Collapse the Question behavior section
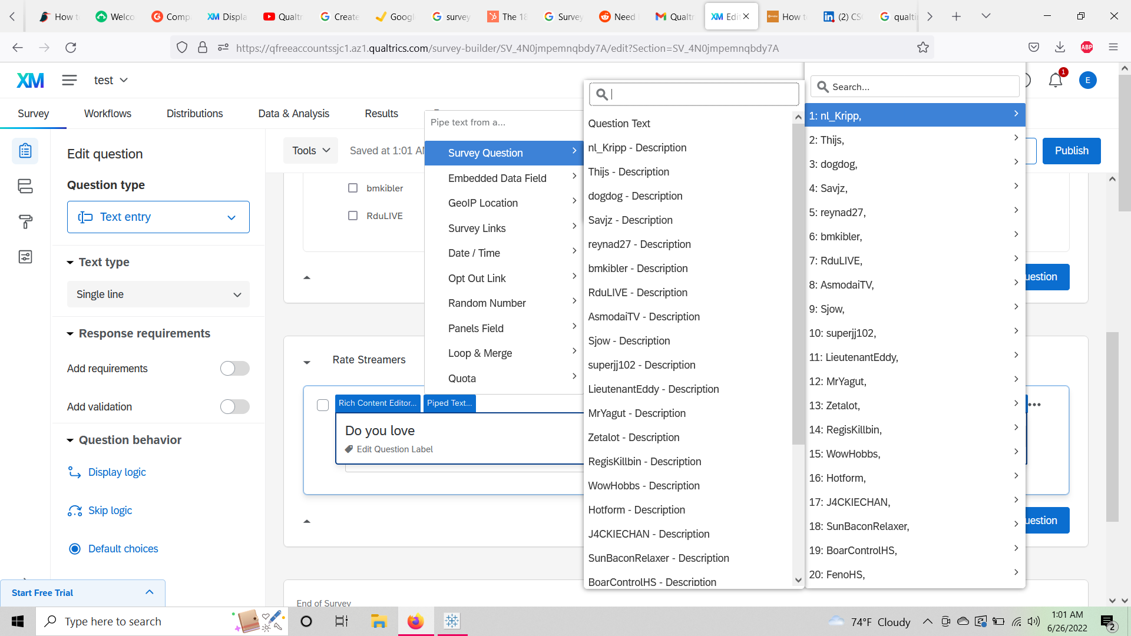This screenshot has width=1131, height=636. pyautogui.click(x=70, y=440)
